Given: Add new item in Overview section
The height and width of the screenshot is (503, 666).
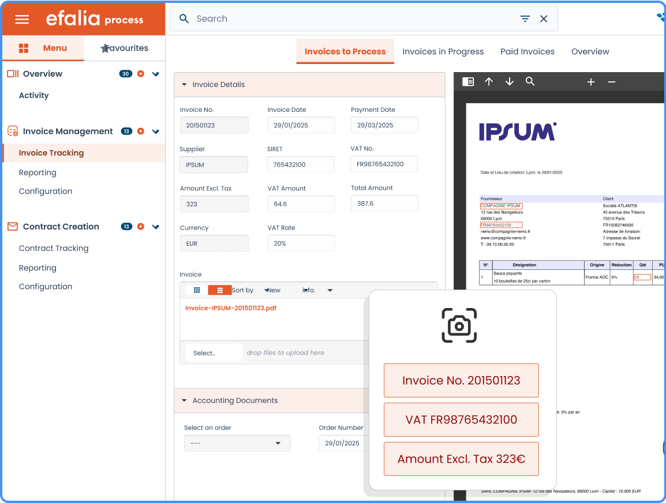Looking at the screenshot, I should [141, 74].
